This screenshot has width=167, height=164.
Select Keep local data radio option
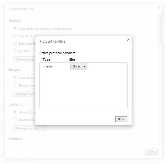click(15, 36)
